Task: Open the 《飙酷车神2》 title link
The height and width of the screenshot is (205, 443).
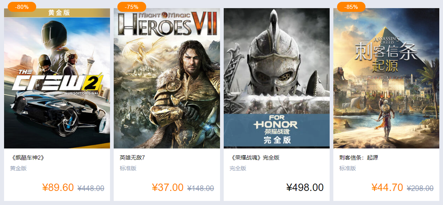Action: click(x=28, y=158)
